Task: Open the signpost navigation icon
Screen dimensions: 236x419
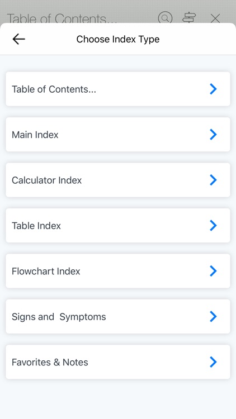Action: (189, 18)
